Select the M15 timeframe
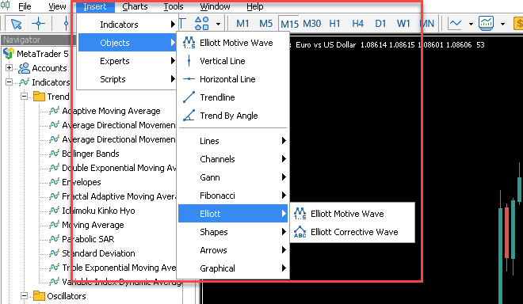This screenshot has width=523, height=304. (x=289, y=24)
